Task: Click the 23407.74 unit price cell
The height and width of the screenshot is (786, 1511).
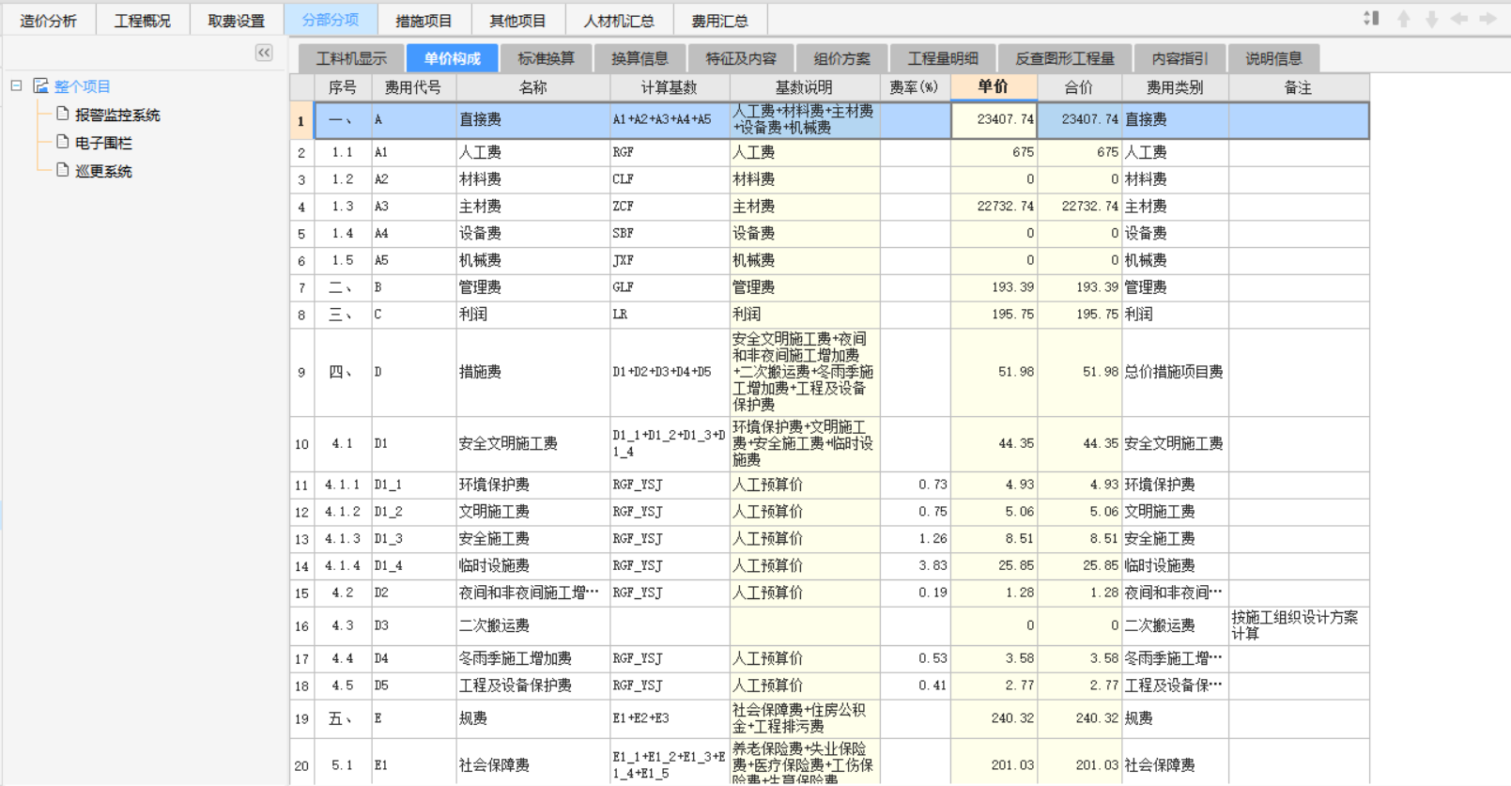Action: point(994,120)
